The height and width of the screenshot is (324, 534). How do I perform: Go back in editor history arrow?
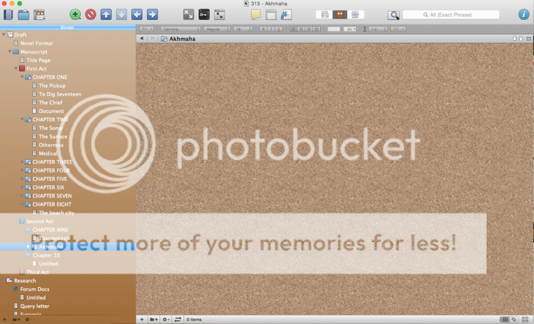pos(142,39)
